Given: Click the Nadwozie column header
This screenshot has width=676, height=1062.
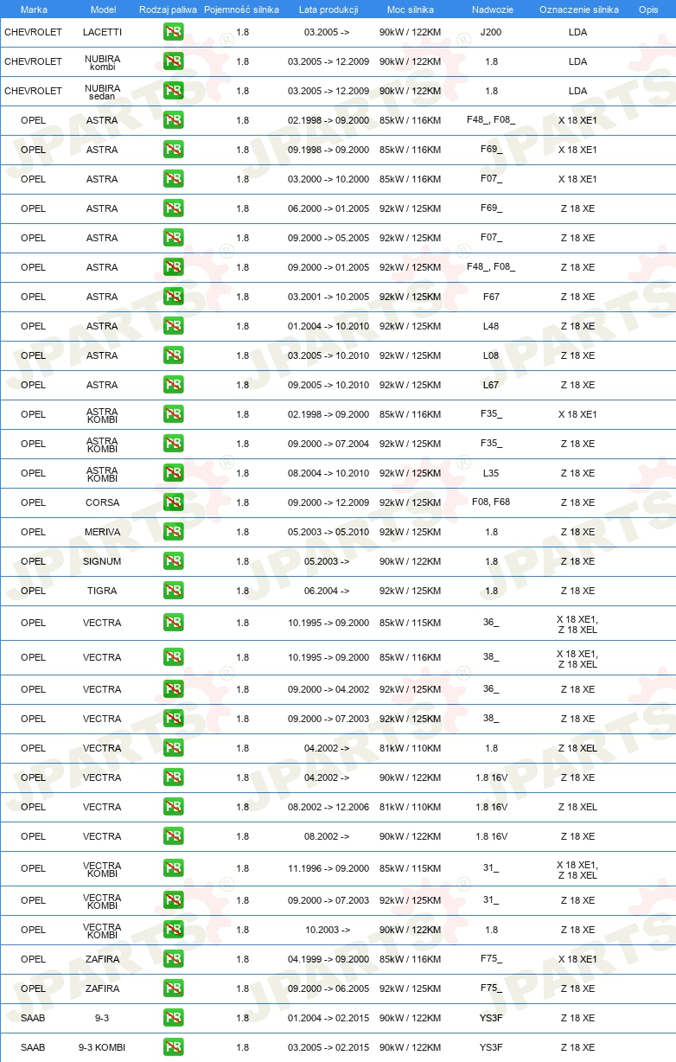Looking at the screenshot, I should click(x=491, y=10).
